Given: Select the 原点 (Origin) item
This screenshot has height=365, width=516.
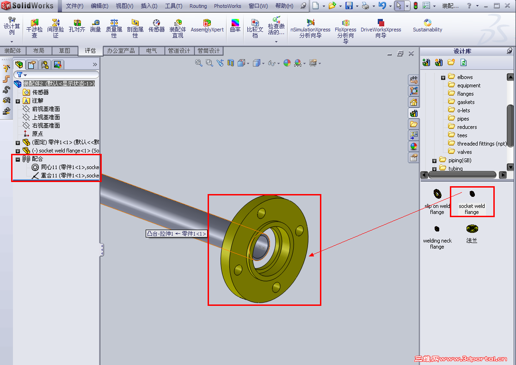Looking at the screenshot, I should 33,134.
